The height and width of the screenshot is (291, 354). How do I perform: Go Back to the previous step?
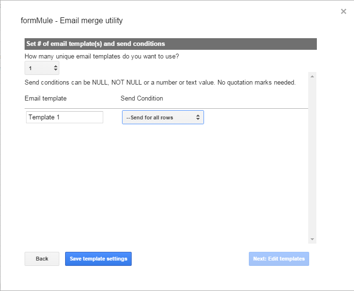(x=42, y=259)
